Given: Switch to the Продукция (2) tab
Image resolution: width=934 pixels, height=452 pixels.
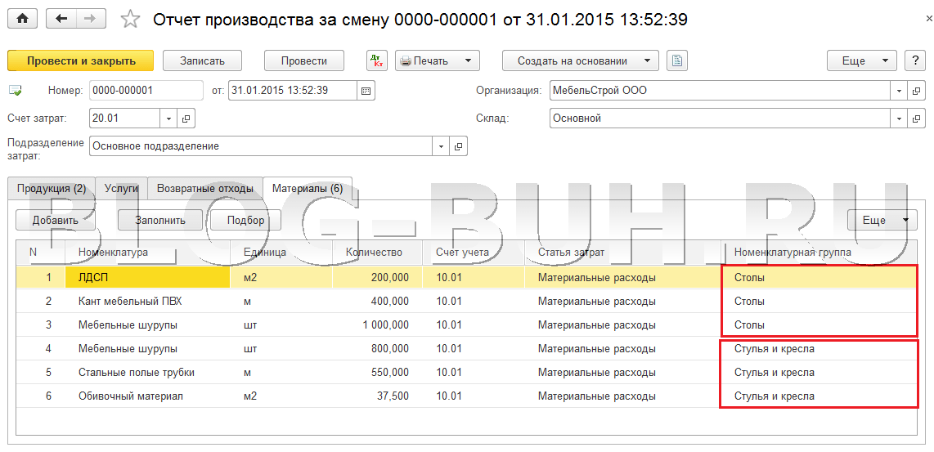Looking at the screenshot, I should (x=52, y=189).
